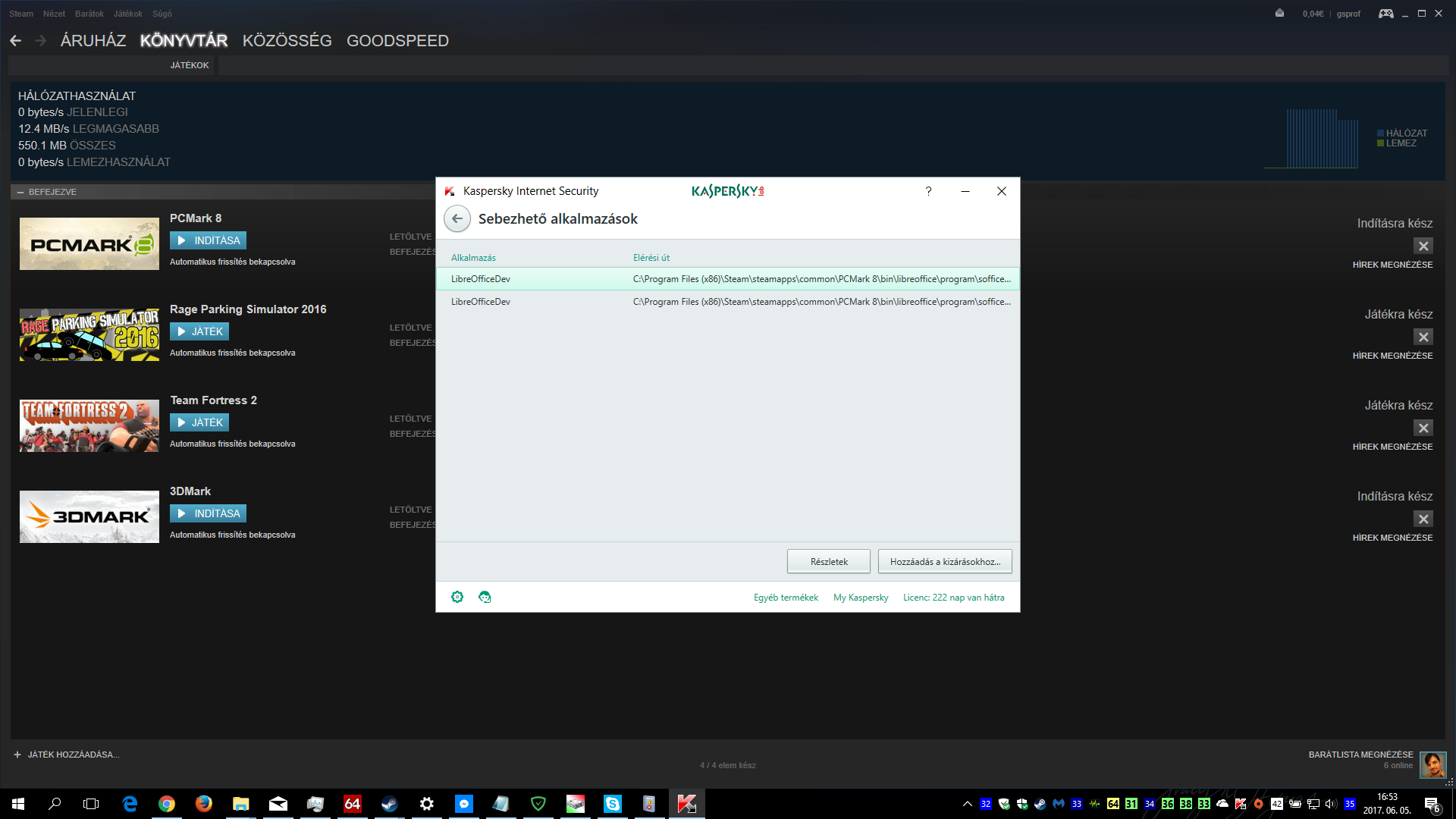Screen dimensions: 1456x819
Task: Open the Játékok menu
Action: click(127, 14)
